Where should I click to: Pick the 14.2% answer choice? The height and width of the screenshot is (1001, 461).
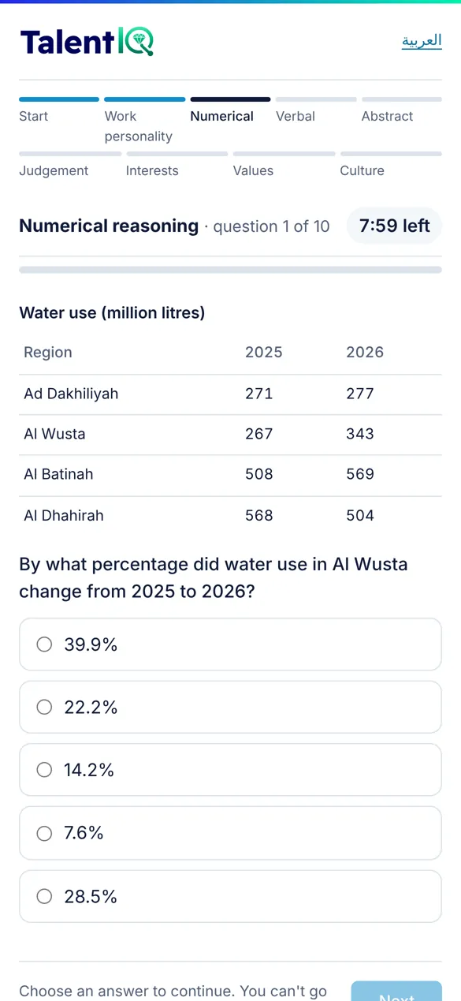pos(230,770)
